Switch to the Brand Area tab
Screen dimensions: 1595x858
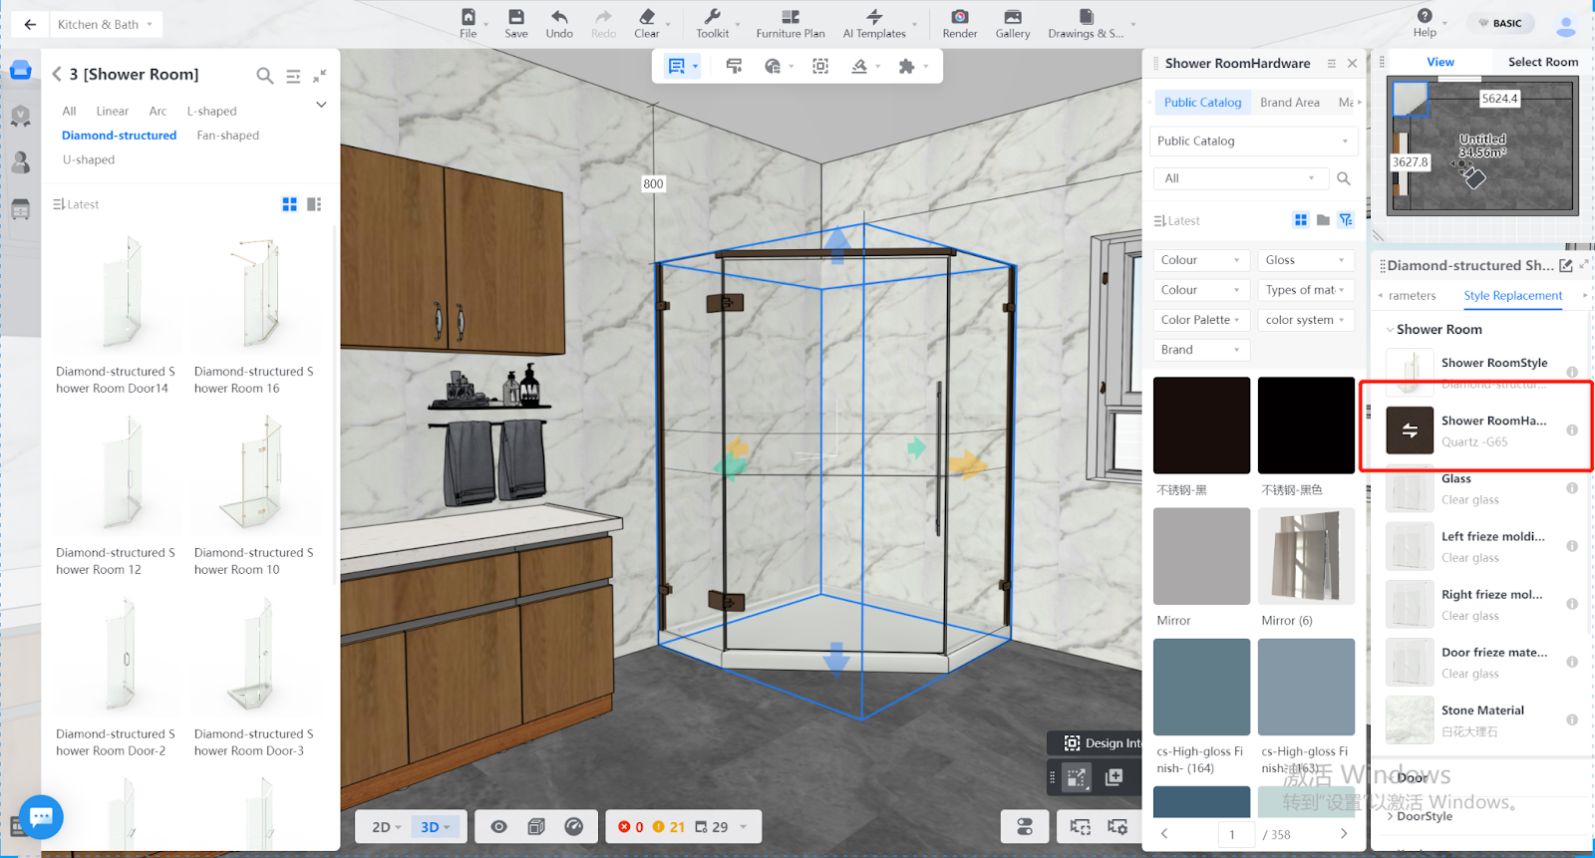click(1289, 103)
